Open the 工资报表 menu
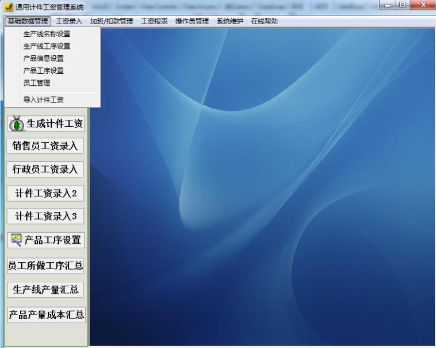Screen dimensions: 436x348 (x=154, y=21)
